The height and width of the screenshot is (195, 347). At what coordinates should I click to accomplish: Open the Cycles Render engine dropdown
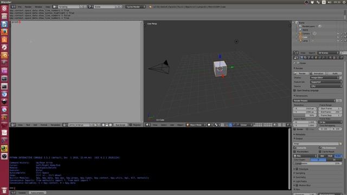pyautogui.click(x=136, y=7)
